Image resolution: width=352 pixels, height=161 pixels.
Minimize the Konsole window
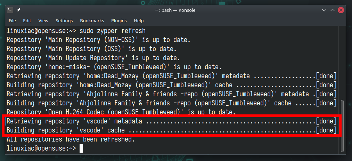click(324, 10)
